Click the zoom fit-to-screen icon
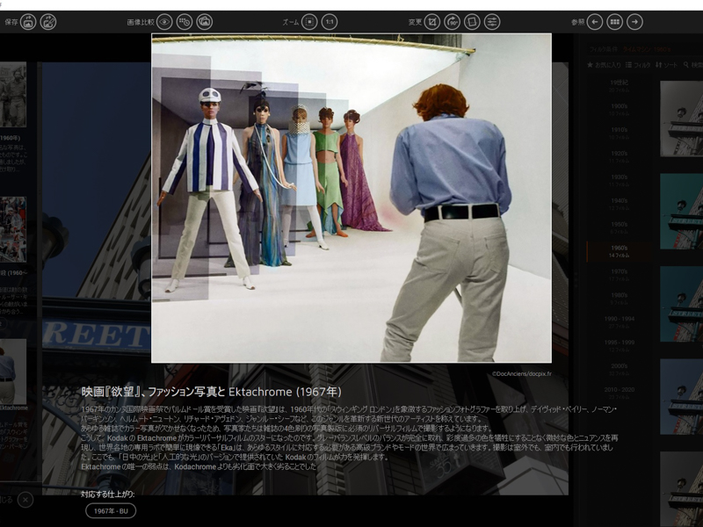The width and height of the screenshot is (703, 527). point(309,21)
